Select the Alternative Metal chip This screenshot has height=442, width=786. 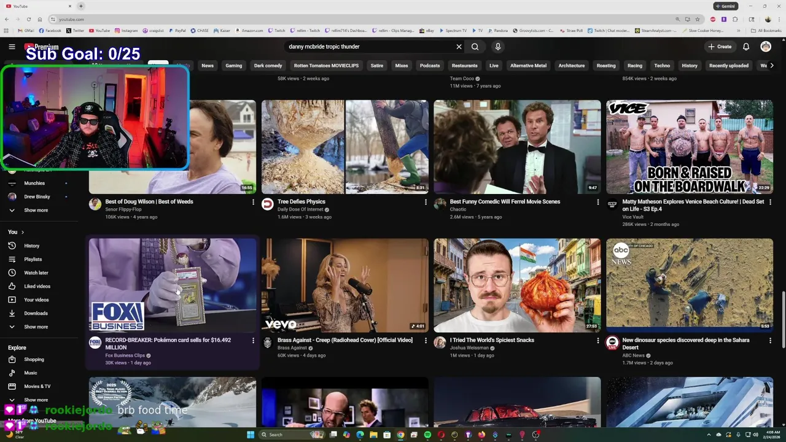tap(528, 66)
